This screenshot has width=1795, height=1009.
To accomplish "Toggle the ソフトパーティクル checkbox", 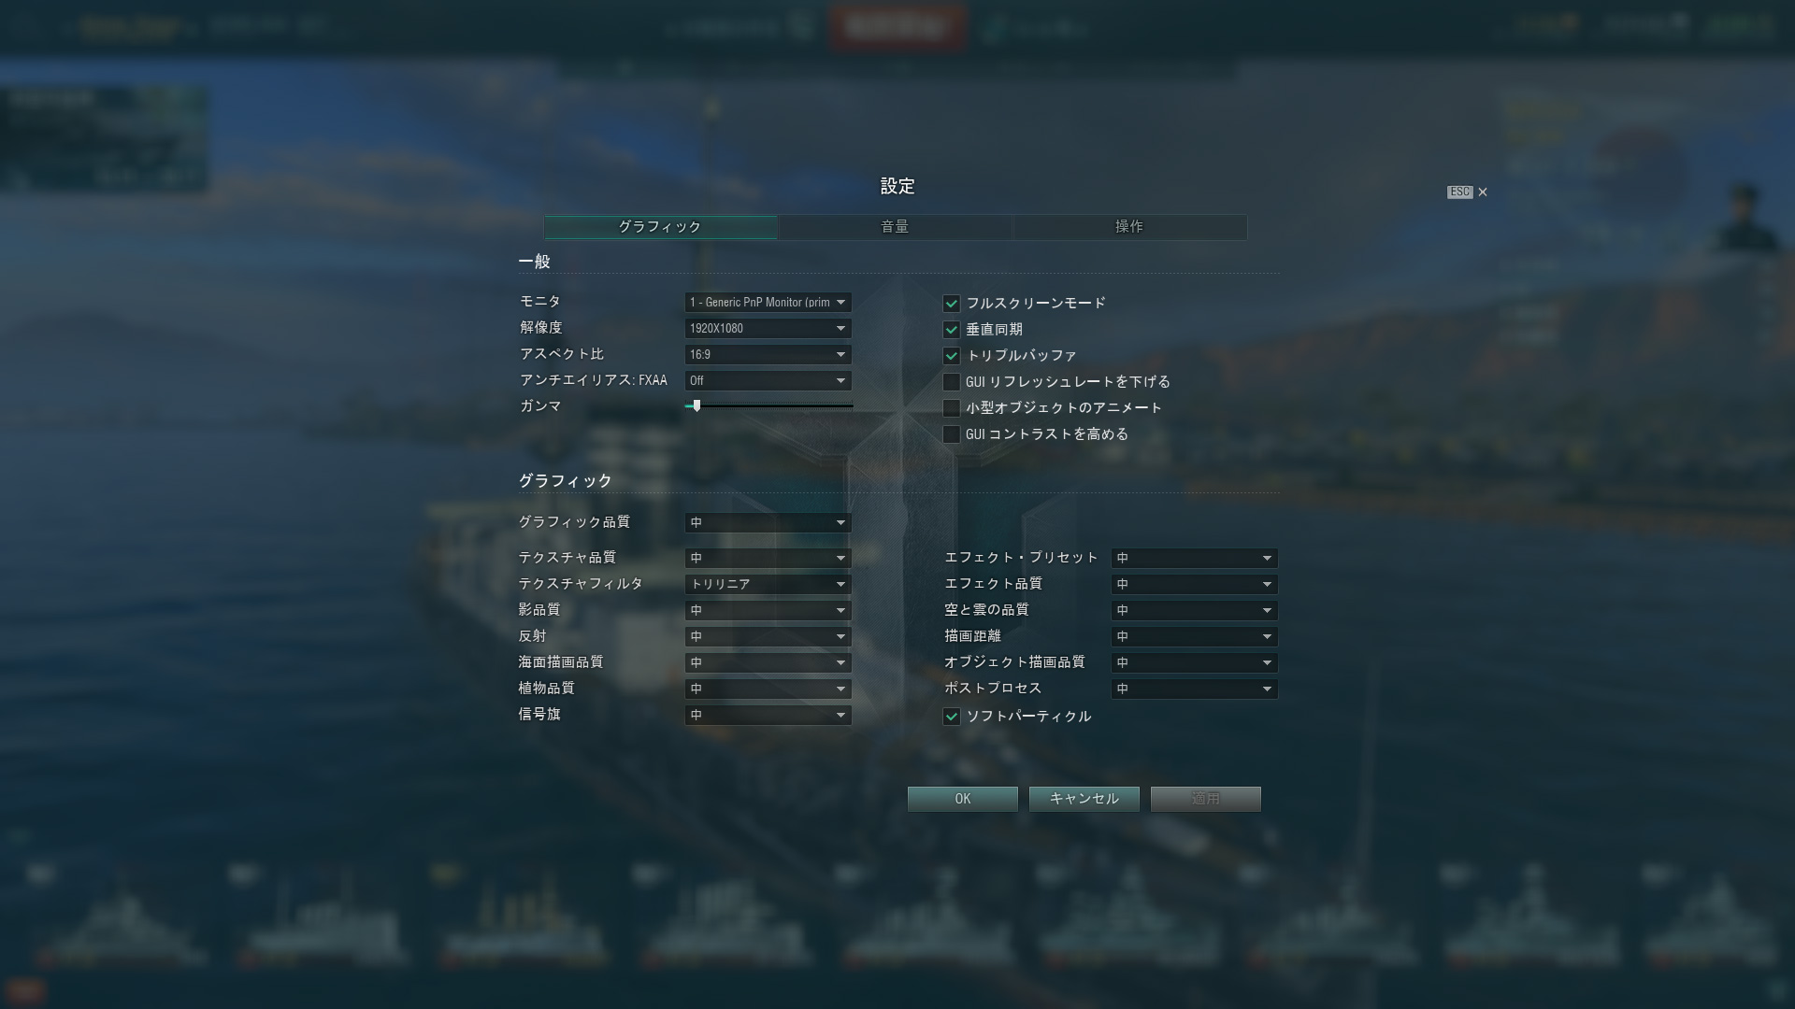I will [952, 717].
